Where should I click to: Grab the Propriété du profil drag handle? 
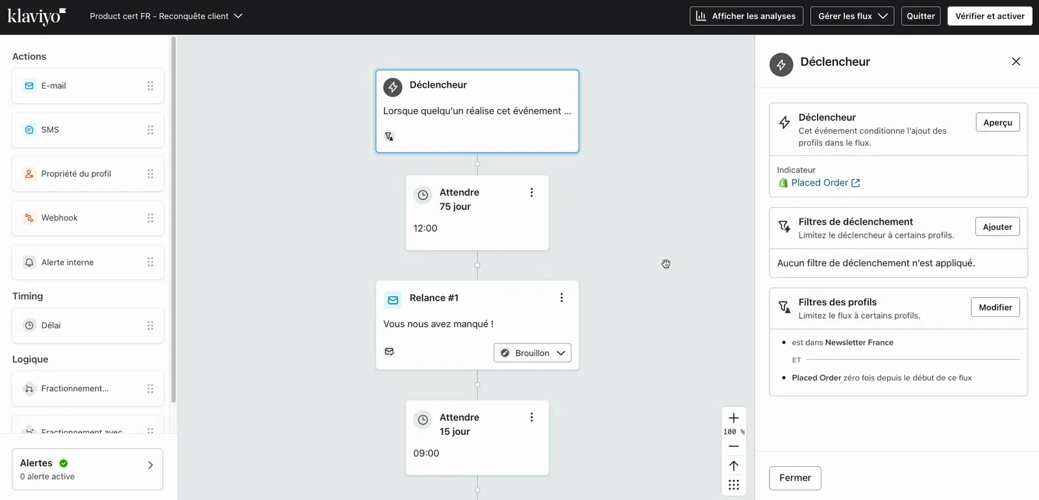(x=150, y=174)
